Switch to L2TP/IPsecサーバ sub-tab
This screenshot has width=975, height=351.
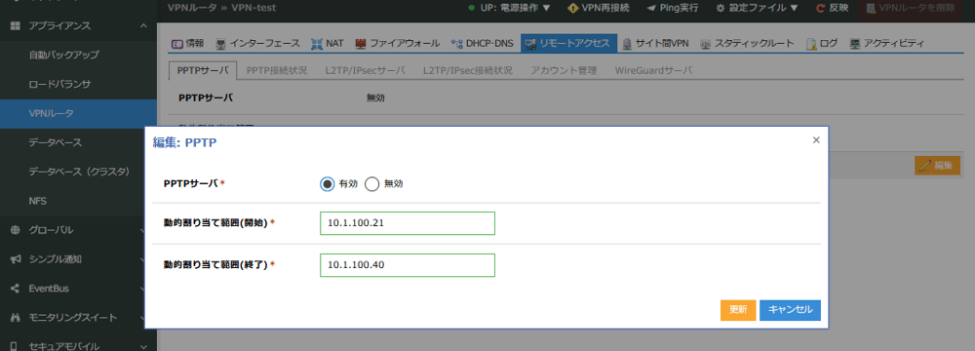(x=365, y=70)
